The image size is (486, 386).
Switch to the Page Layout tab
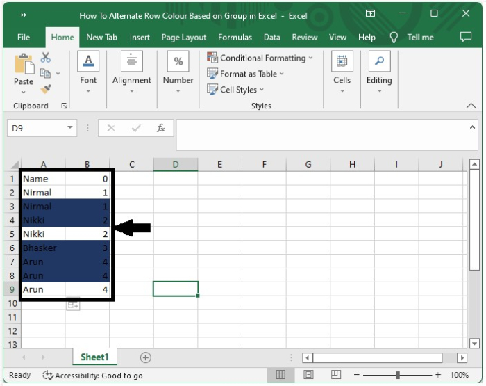tap(184, 38)
